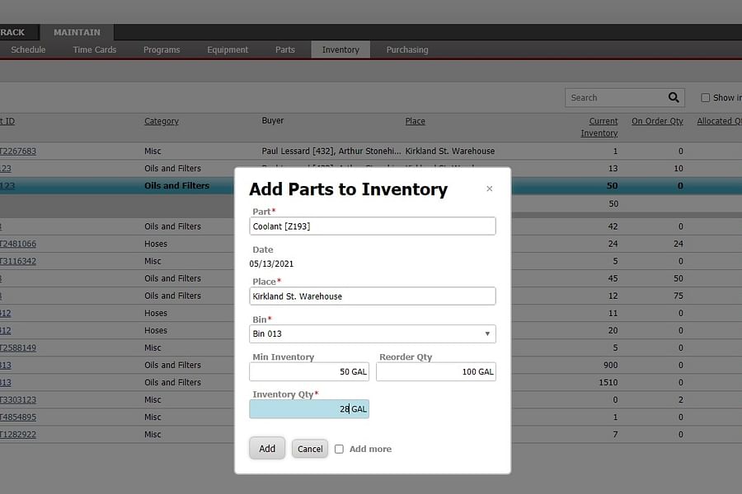Screen dimensions: 742x494
Task: Switch to the Schedule tab
Action: [28, 49]
